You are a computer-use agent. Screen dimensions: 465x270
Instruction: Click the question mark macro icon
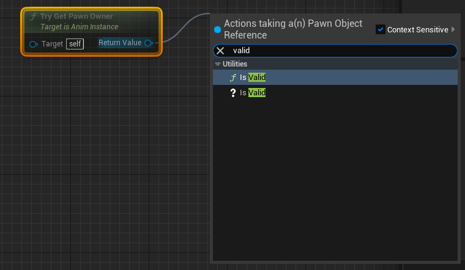233,93
